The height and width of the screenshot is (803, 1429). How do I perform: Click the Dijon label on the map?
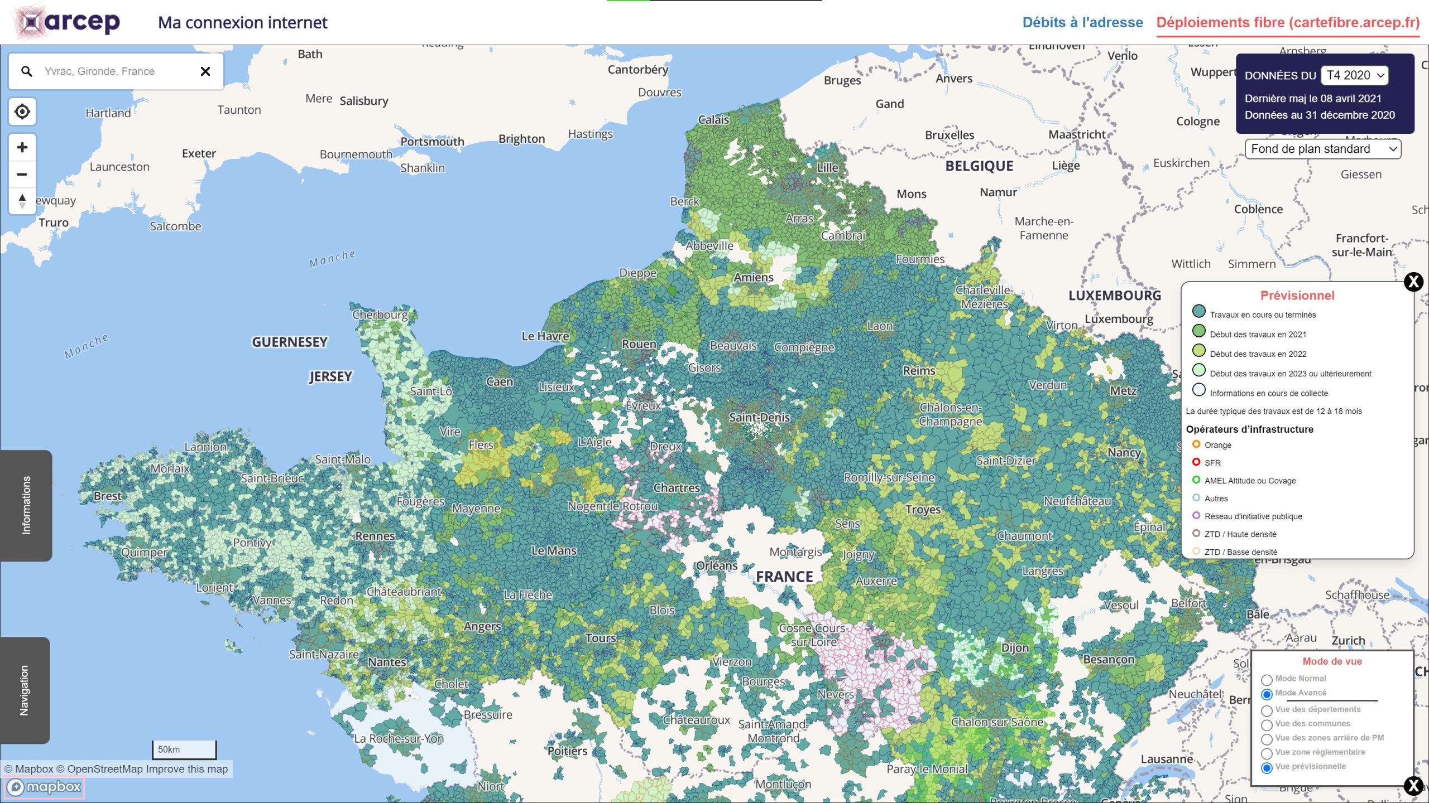tap(1015, 647)
